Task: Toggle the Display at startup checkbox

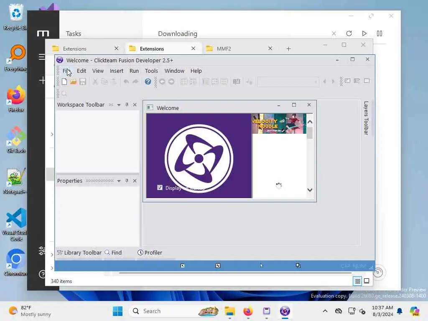Action: 160,188
